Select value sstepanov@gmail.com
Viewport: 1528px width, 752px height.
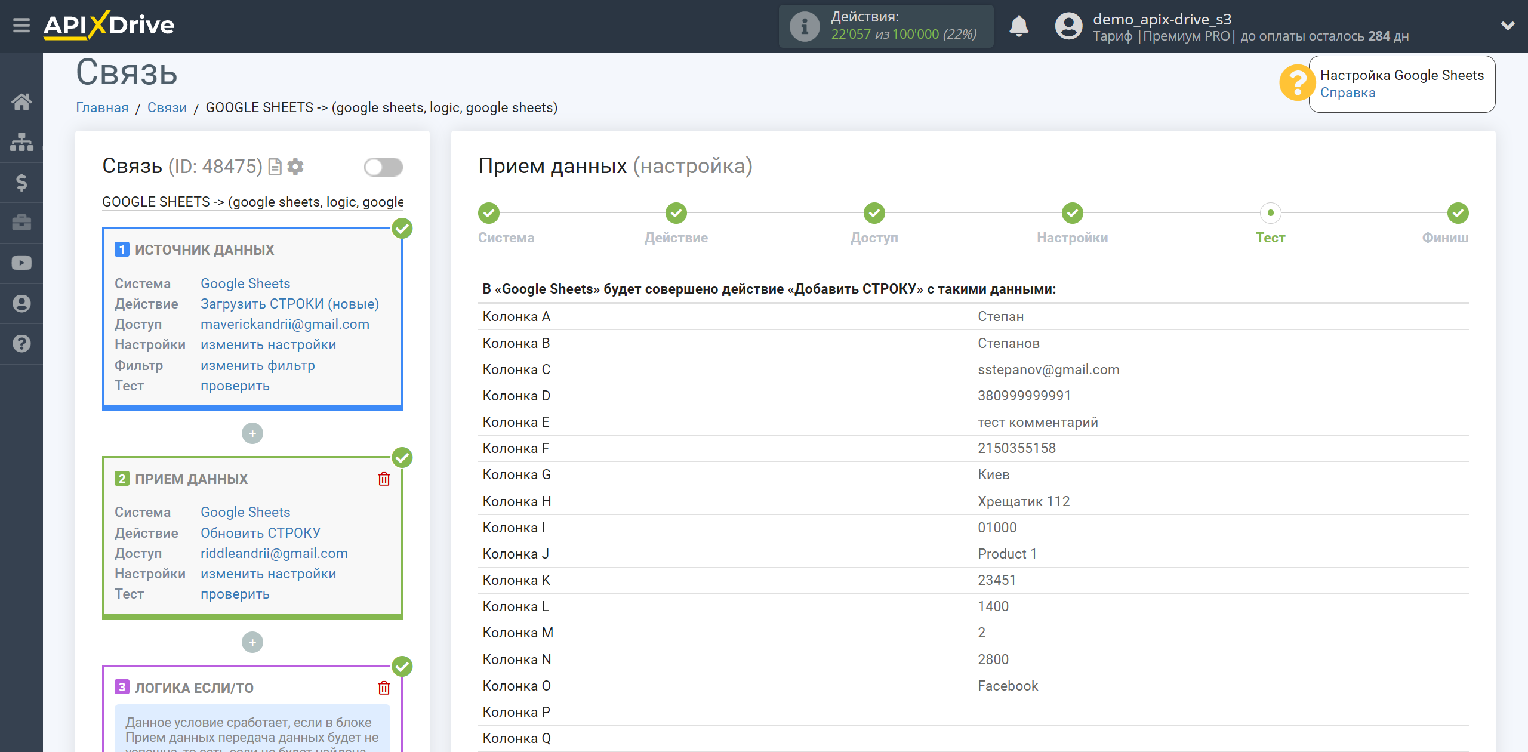coord(1049,369)
